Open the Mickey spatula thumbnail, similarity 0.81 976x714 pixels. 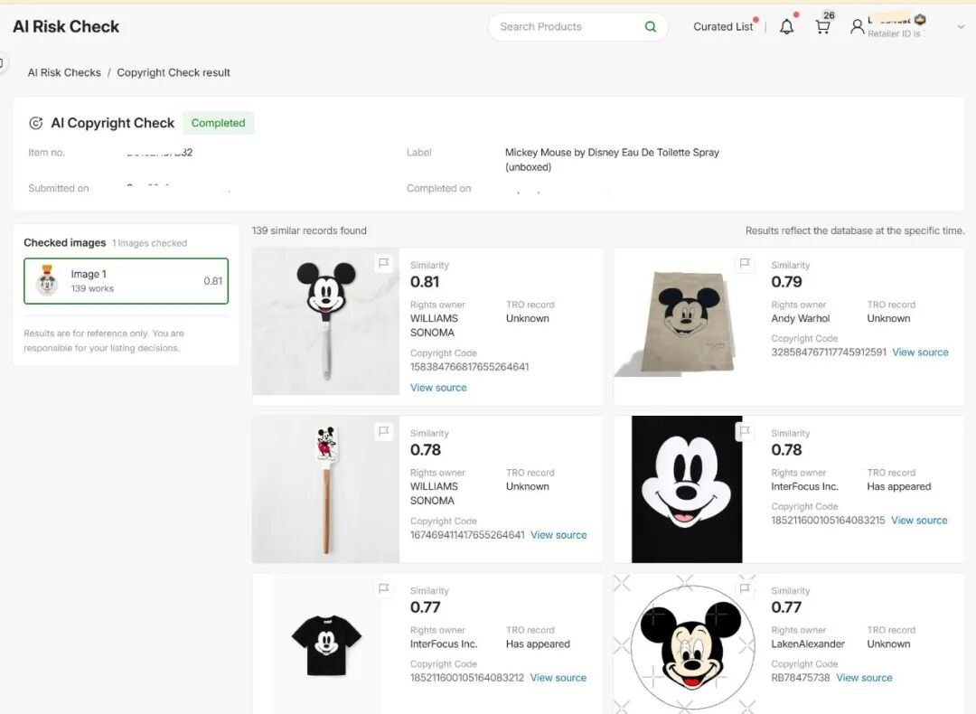tap(325, 321)
